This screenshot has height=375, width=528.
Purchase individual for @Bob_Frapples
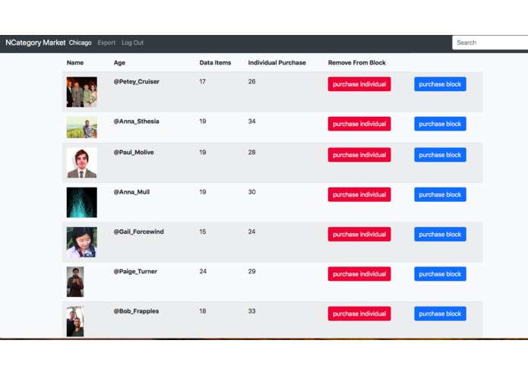pyautogui.click(x=359, y=314)
